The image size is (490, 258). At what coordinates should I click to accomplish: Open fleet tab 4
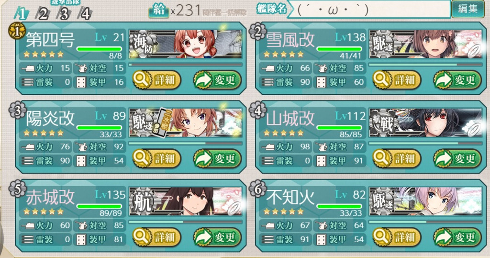click(x=85, y=14)
